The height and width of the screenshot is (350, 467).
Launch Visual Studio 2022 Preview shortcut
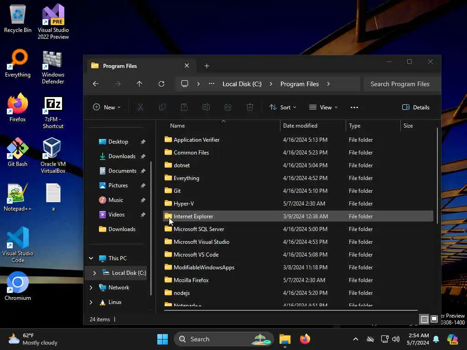tap(53, 21)
